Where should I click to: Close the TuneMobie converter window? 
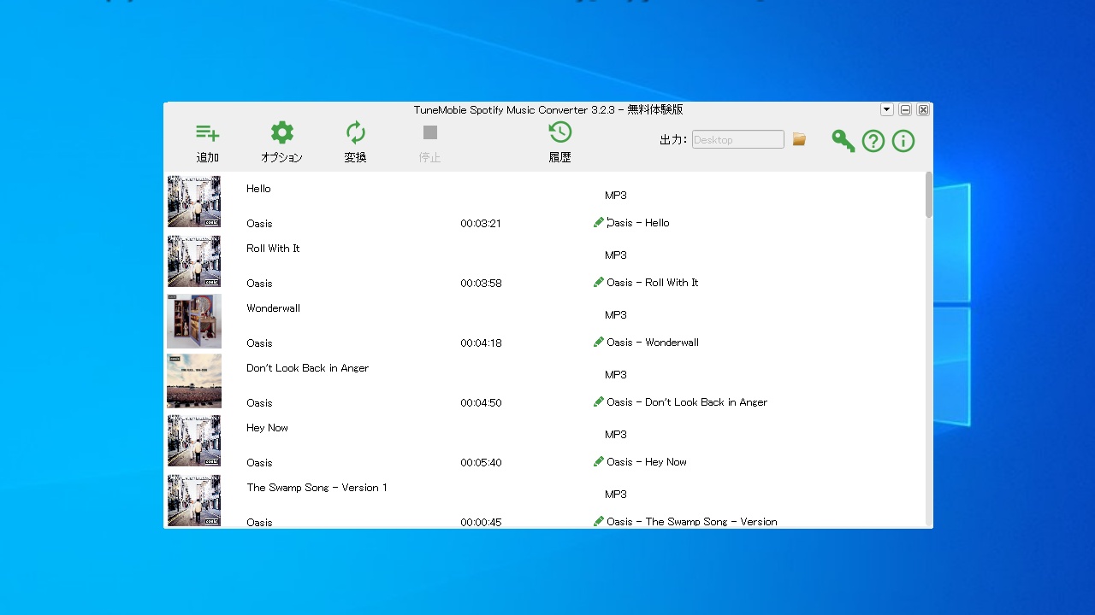[x=923, y=109]
